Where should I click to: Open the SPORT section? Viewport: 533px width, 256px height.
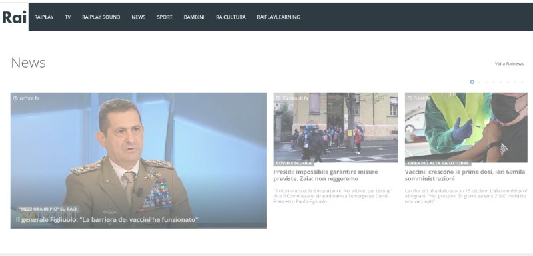click(x=164, y=17)
